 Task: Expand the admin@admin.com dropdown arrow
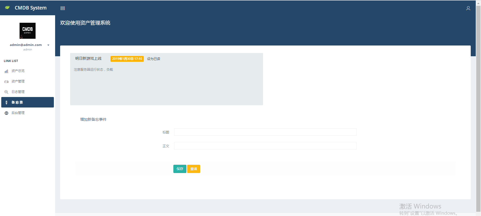pyautogui.click(x=48, y=45)
